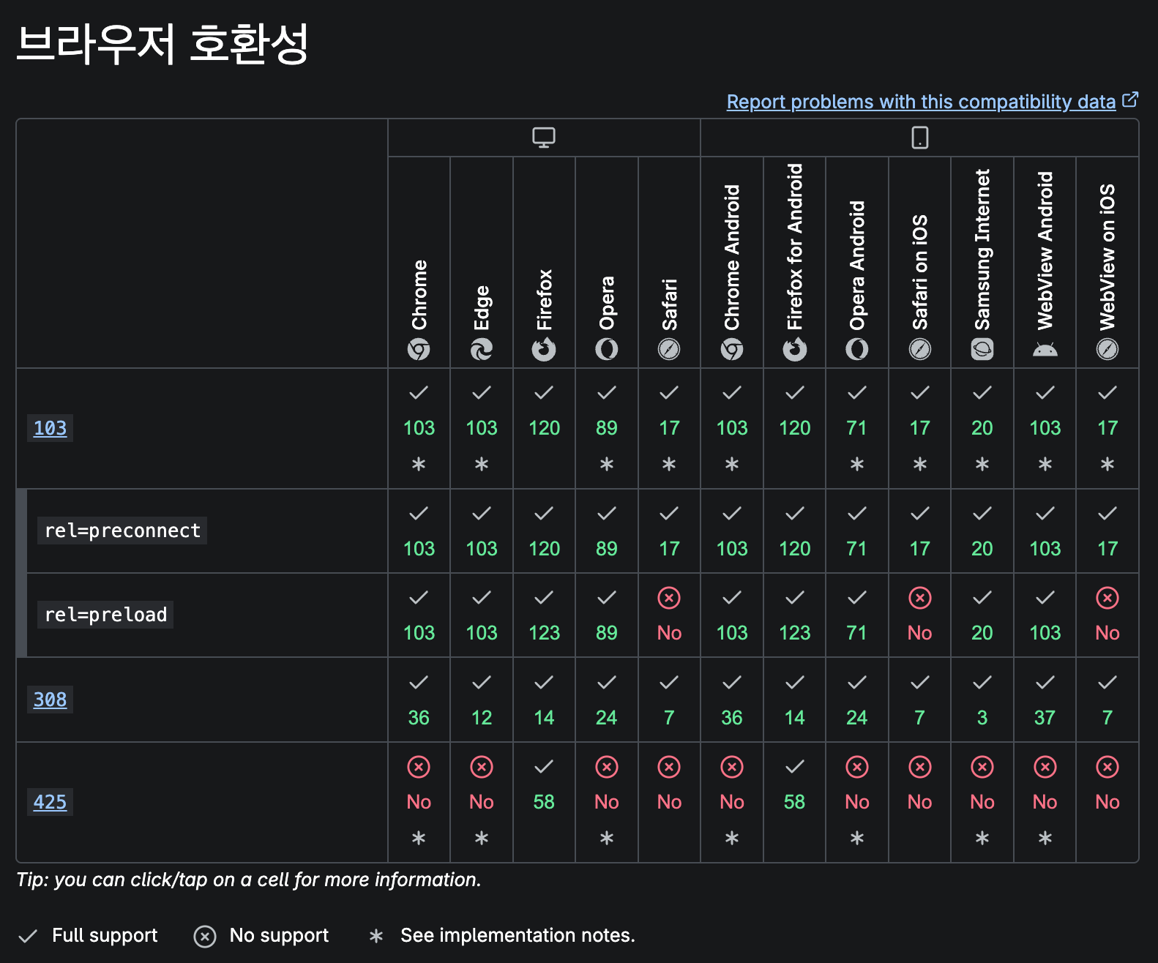Click the external link icon beside Report problems
This screenshot has height=963, width=1158.
click(x=1130, y=100)
